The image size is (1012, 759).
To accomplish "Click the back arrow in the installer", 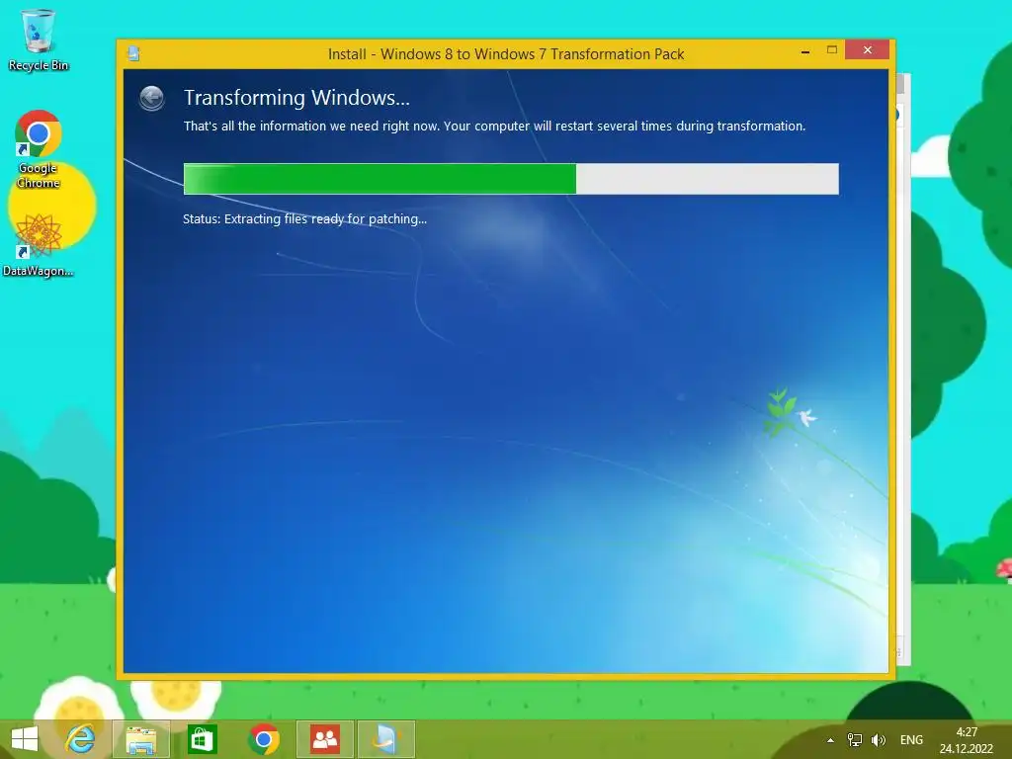I will coord(151,99).
